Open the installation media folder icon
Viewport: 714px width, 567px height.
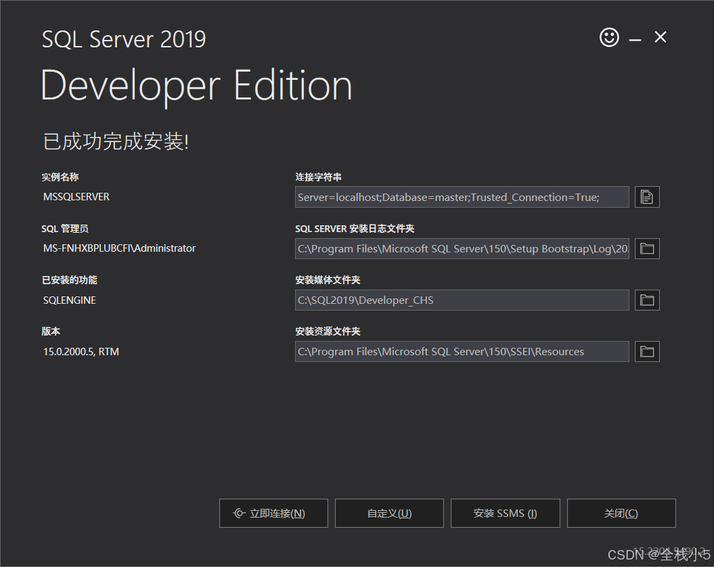click(x=647, y=300)
